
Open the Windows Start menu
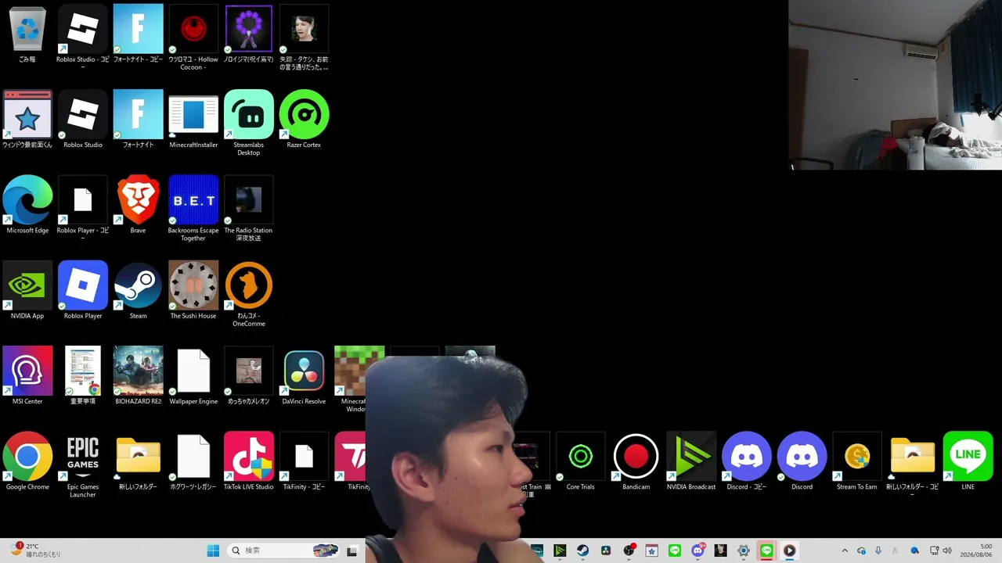tap(213, 550)
